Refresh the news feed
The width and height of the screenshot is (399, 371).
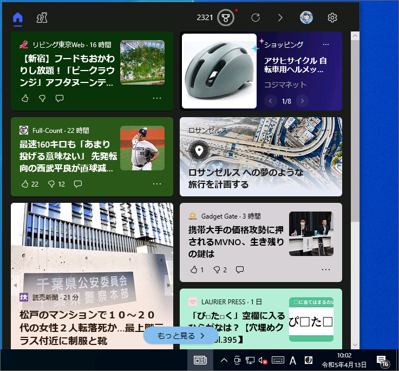pyautogui.click(x=256, y=17)
